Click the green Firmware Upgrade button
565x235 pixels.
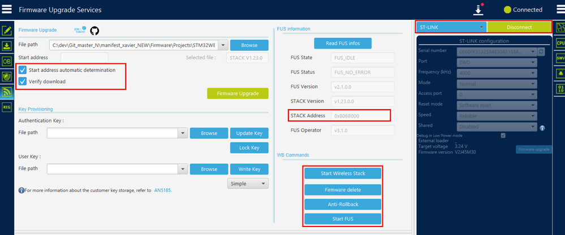(238, 93)
